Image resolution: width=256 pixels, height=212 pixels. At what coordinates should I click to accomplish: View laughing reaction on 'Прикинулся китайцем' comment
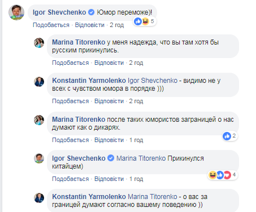(x=212, y=175)
